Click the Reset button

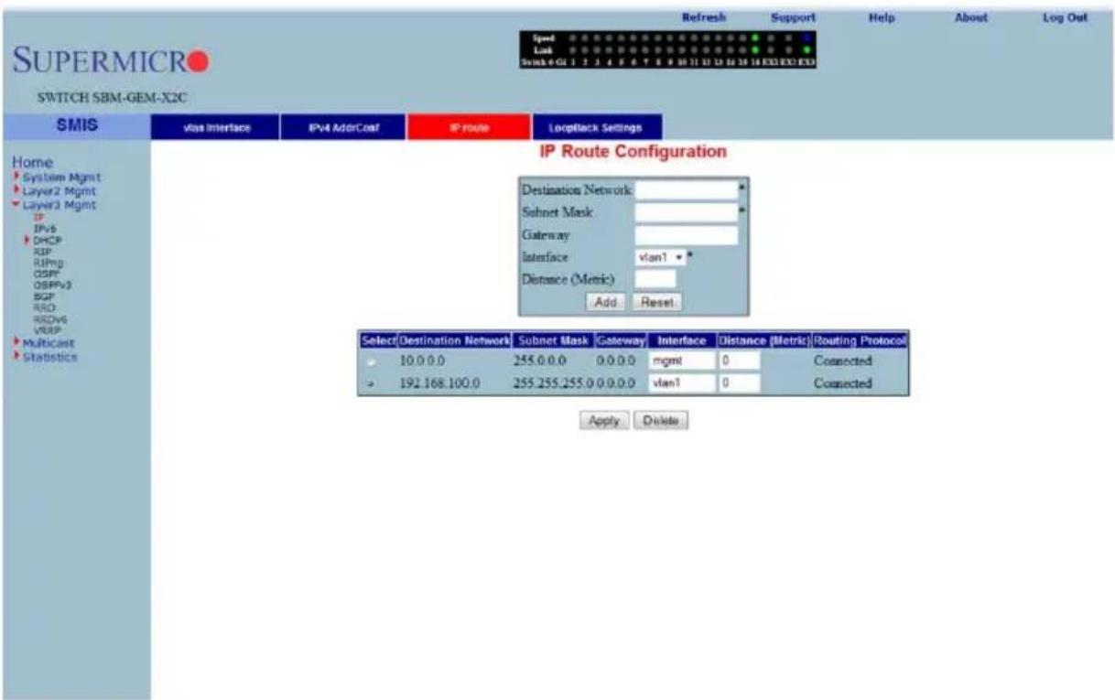coord(655,300)
